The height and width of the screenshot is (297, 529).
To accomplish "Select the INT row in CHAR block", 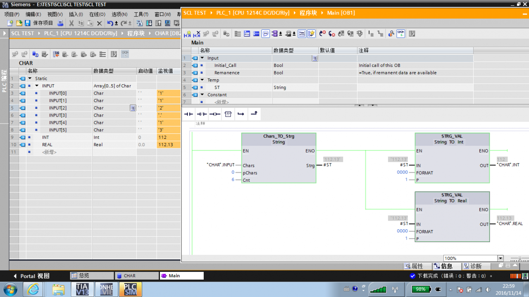I will (x=95, y=137).
